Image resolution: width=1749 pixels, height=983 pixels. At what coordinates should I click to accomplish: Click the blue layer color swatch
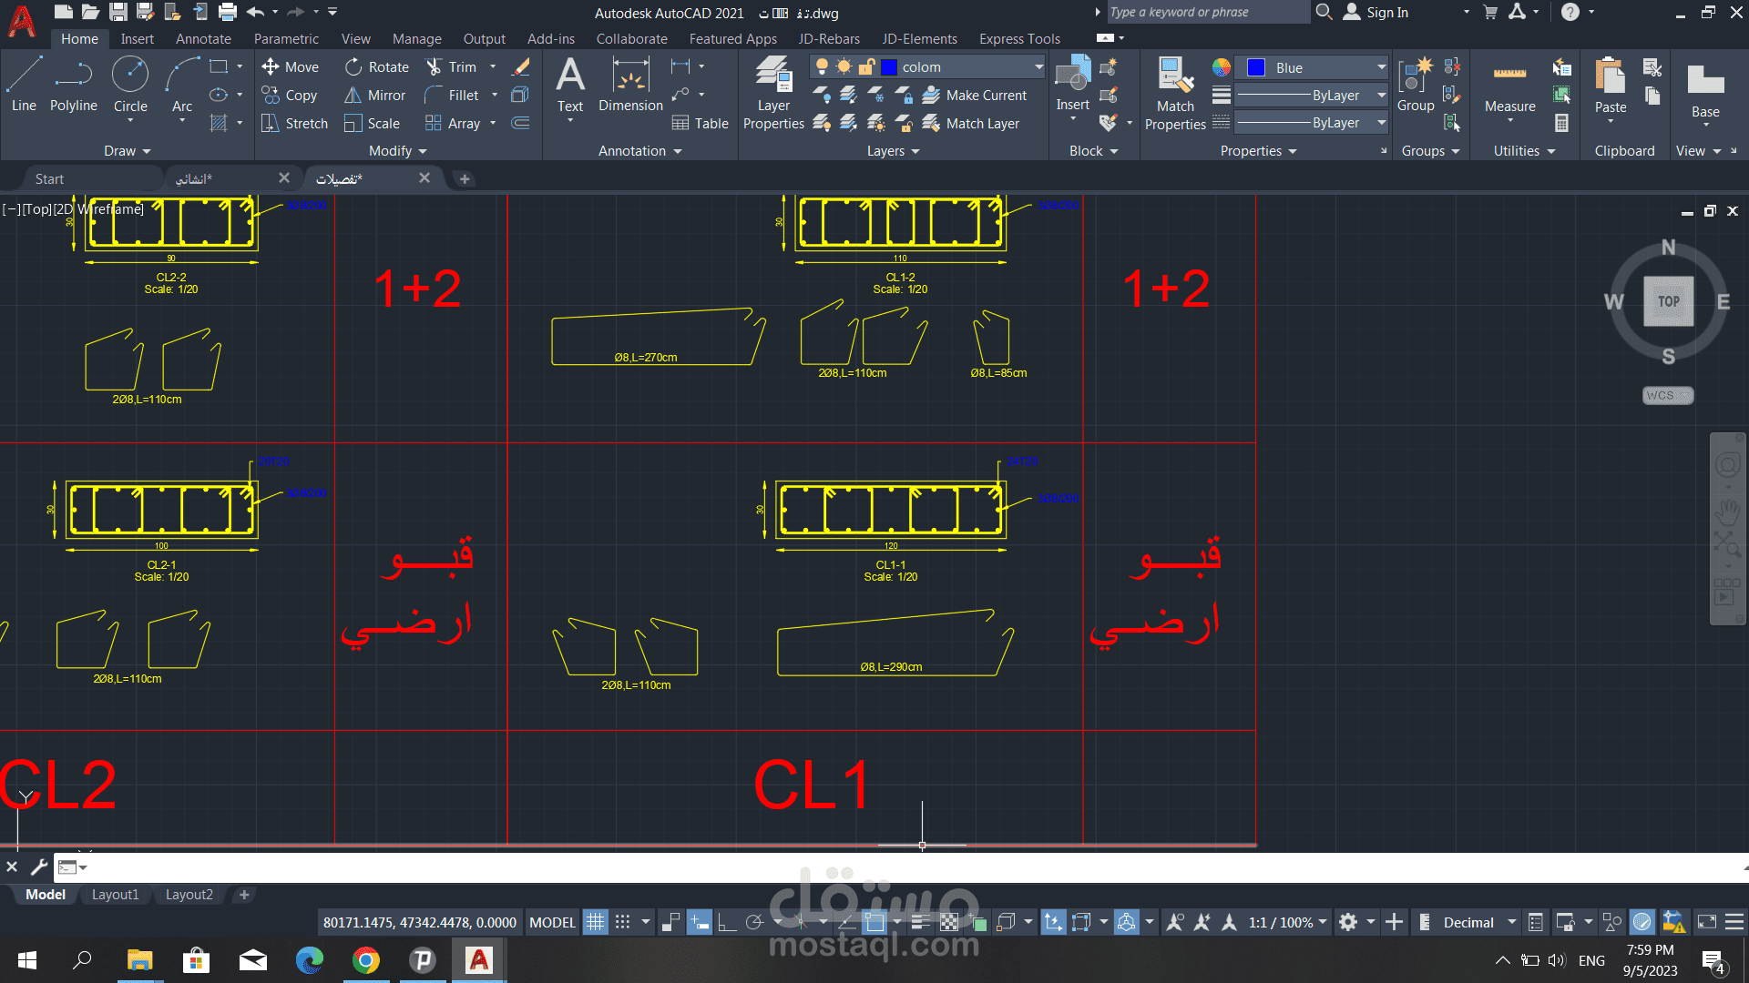889,67
